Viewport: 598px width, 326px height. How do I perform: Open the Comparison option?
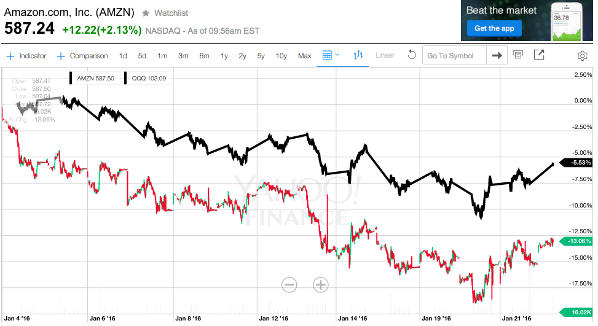[x=89, y=56]
